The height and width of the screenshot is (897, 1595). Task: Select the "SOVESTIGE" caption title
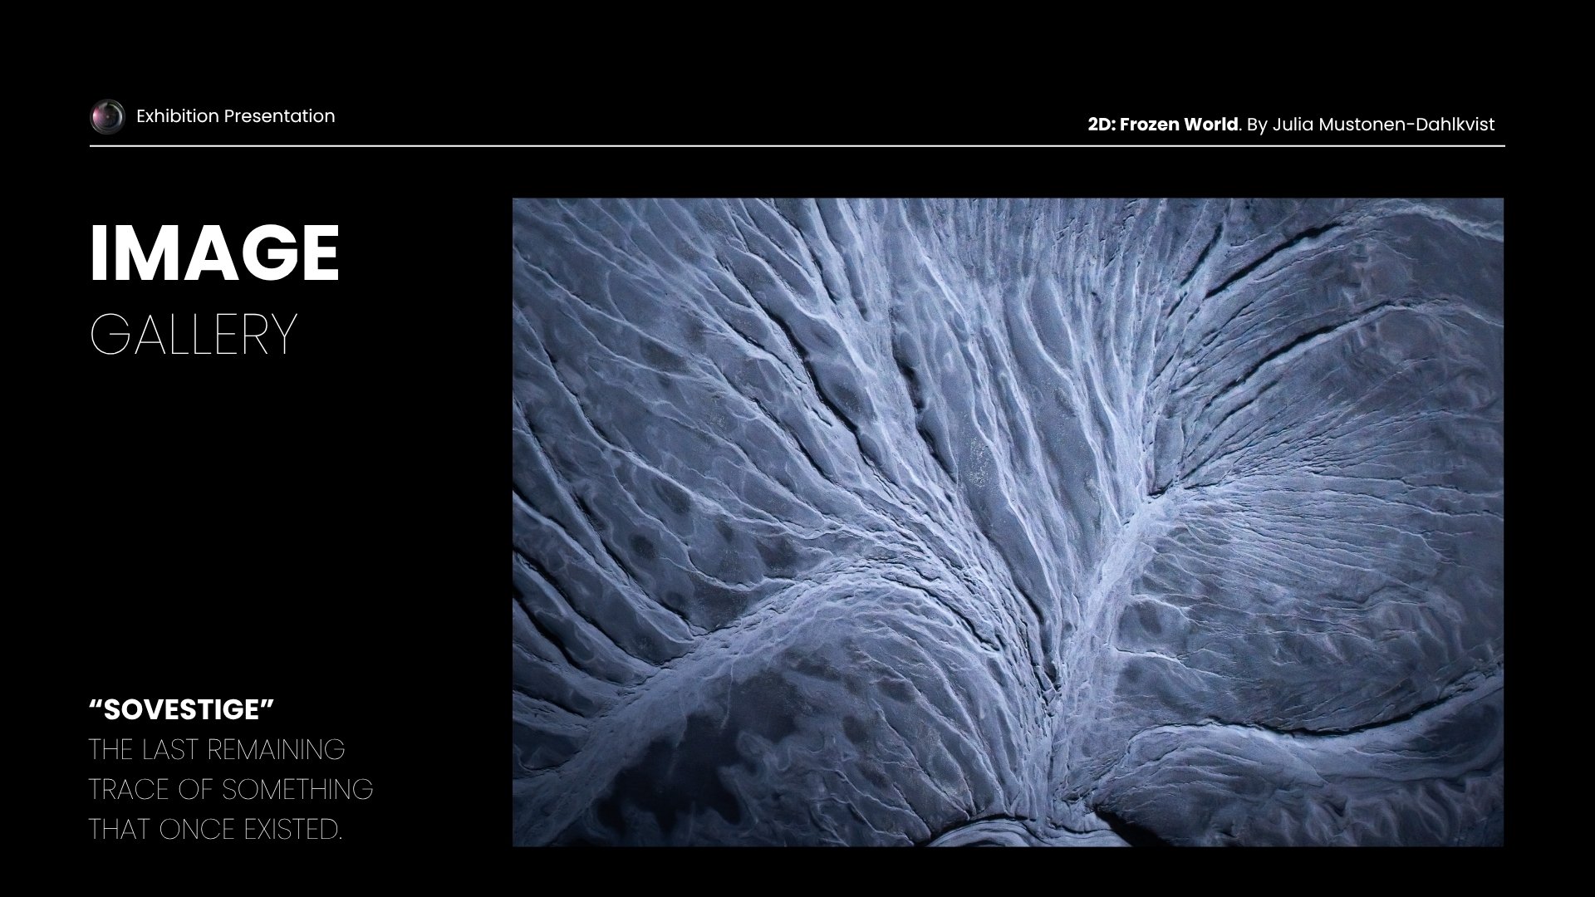[x=181, y=710]
